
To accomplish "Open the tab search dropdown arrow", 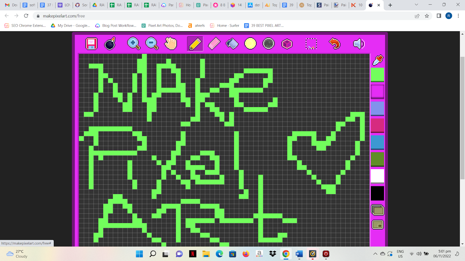I will (416, 5).
